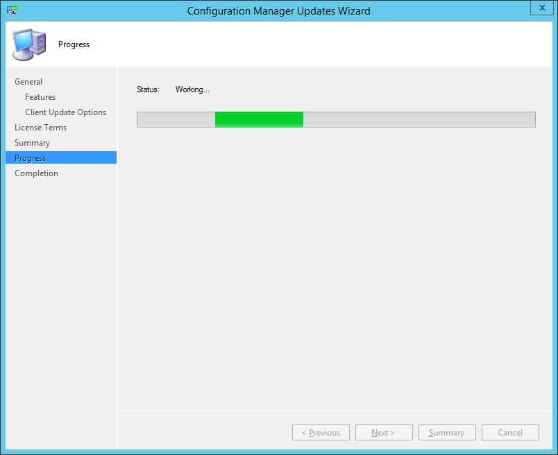Open the Client Update Options page

point(65,112)
